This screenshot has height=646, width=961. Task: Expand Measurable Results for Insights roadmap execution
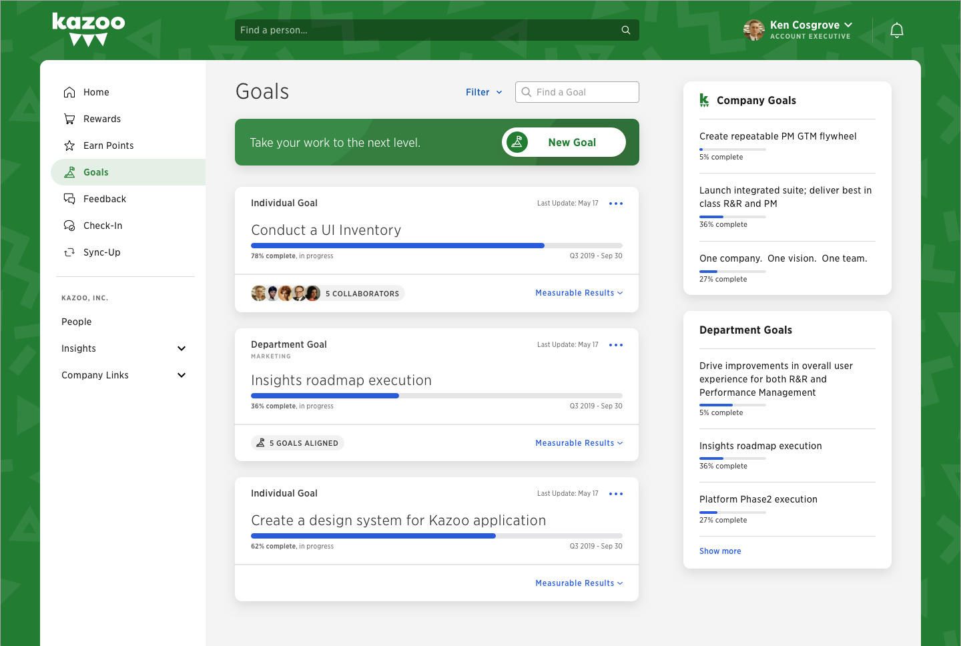point(579,443)
